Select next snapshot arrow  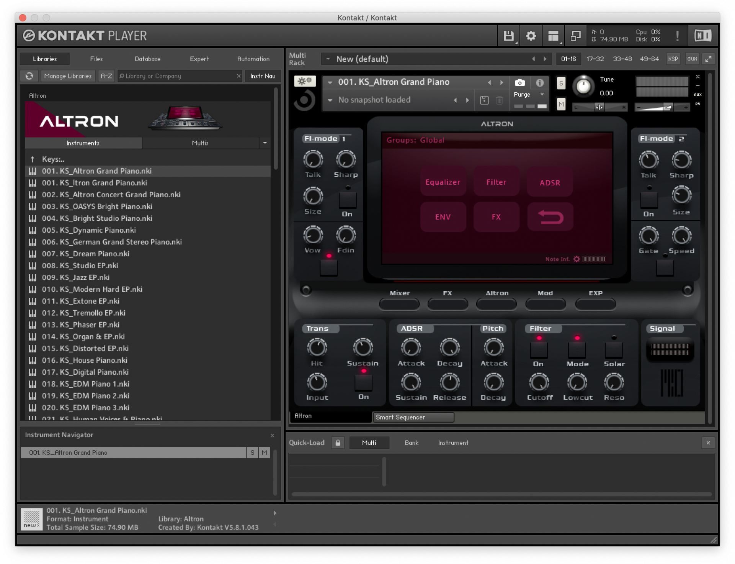click(467, 100)
